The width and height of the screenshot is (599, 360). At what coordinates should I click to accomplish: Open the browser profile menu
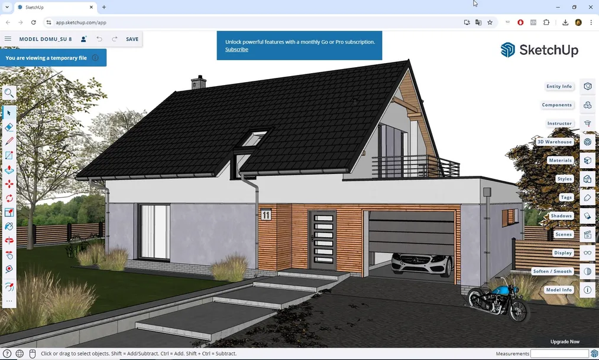[578, 22]
